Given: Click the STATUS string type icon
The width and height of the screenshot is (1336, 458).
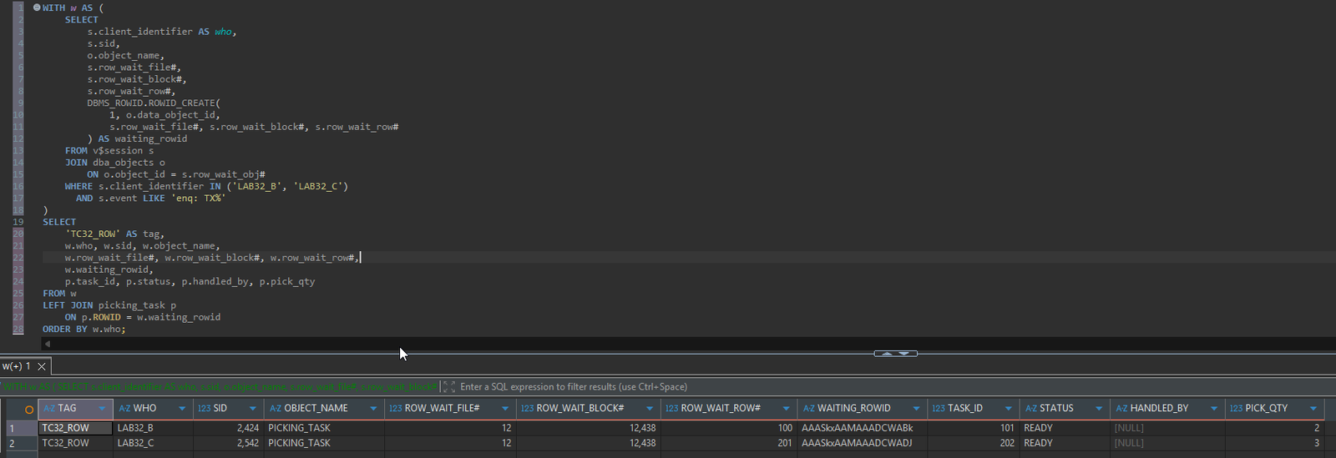Looking at the screenshot, I should click(1030, 409).
